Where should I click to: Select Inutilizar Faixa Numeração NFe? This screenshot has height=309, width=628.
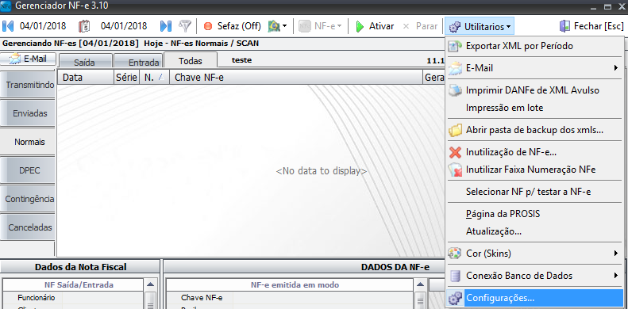pyautogui.click(x=530, y=170)
